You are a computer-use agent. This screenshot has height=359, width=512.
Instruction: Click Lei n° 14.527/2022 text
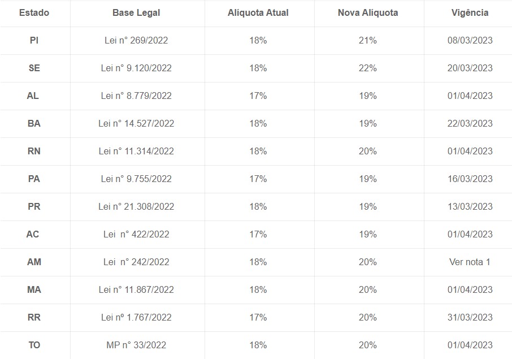136,123
